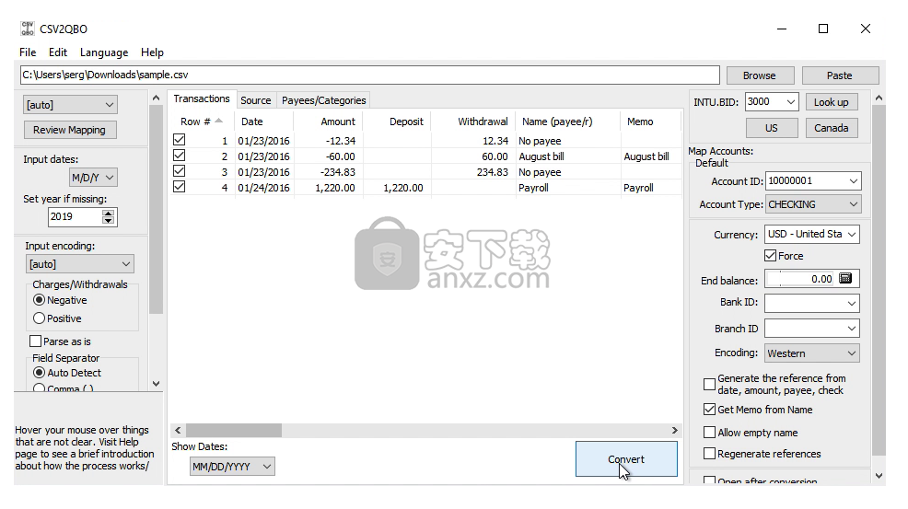Expand the Bank ID dropdown
Image resolution: width=908 pixels, height=509 pixels.
[x=851, y=303]
